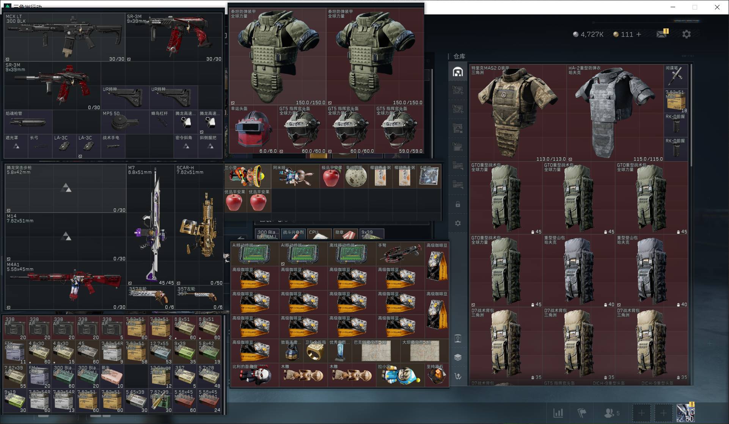Open the friends icon showing 5

point(611,413)
